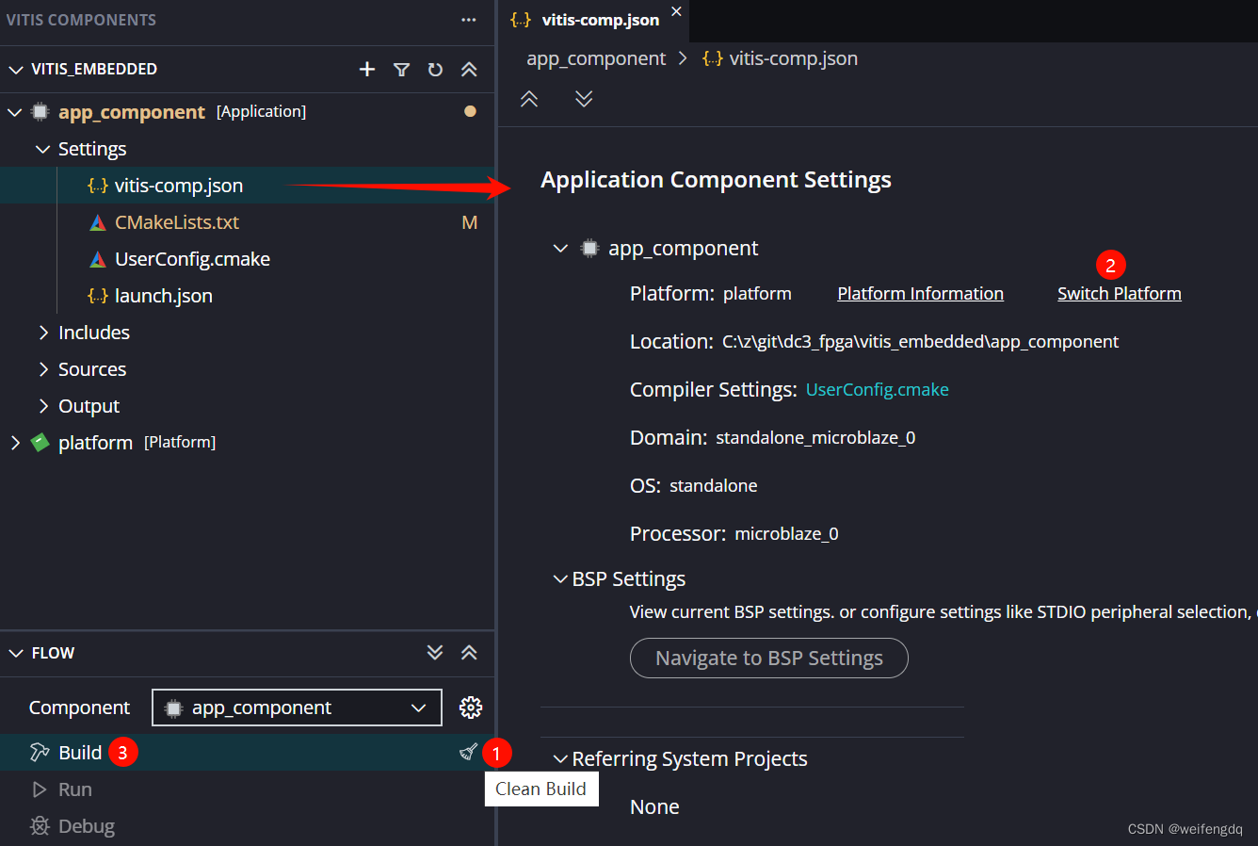Expand the Includes folder

click(x=43, y=333)
